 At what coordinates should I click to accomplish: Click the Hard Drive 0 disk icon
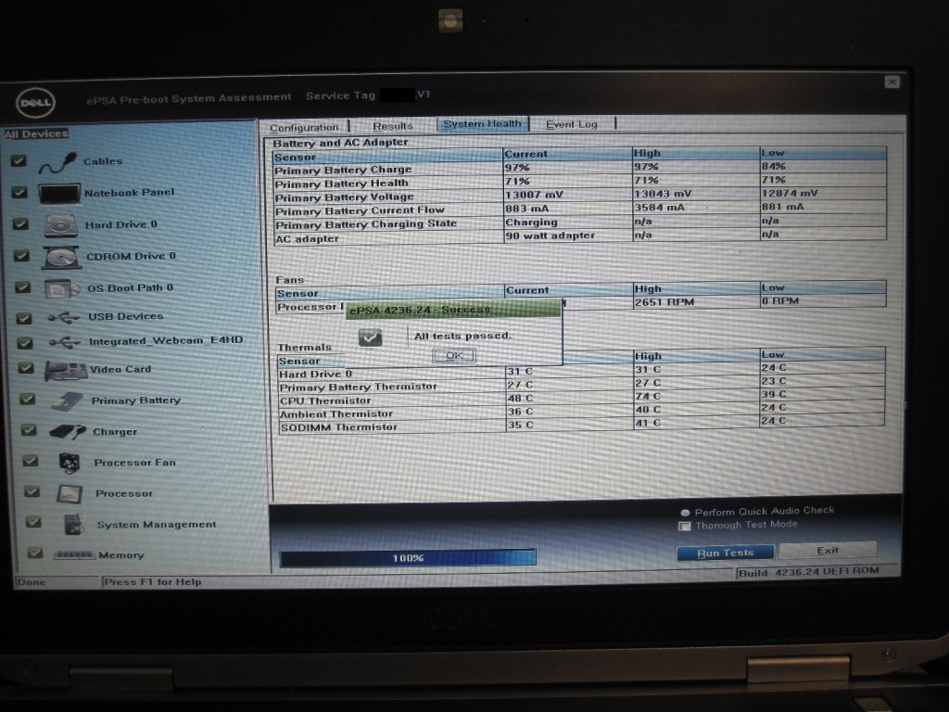point(61,225)
